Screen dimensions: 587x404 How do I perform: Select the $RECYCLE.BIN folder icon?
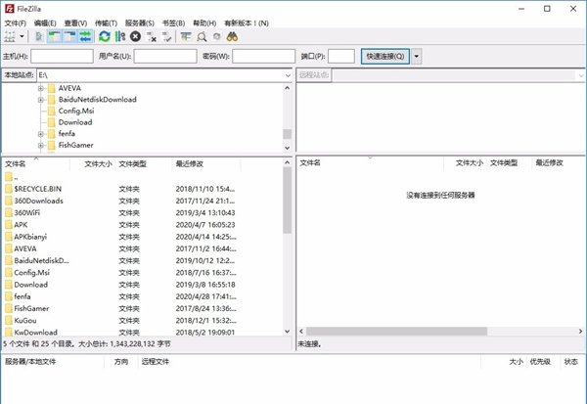(9, 189)
